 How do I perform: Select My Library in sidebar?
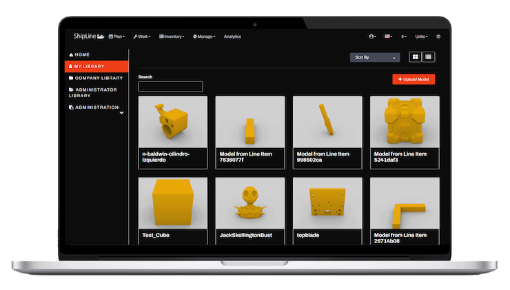[x=96, y=66]
